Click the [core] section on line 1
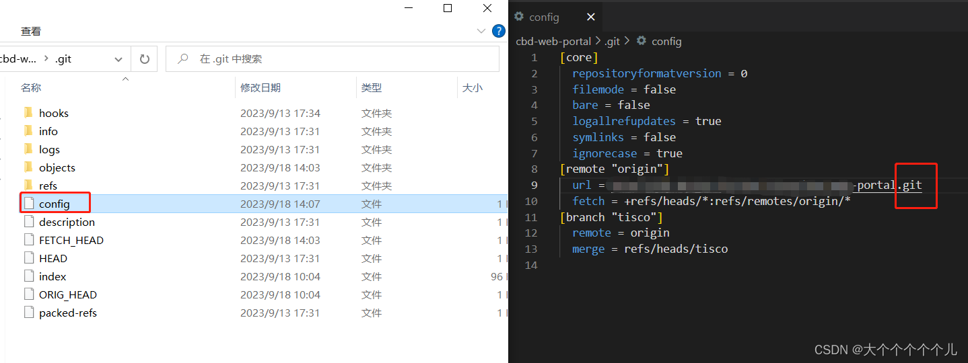This screenshot has width=968, height=363. click(580, 57)
